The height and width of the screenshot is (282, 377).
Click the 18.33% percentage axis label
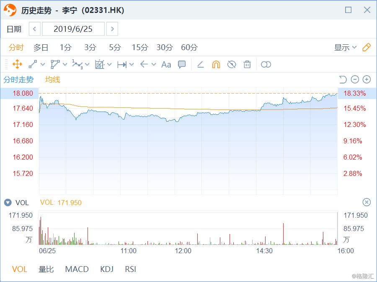point(355,93)
